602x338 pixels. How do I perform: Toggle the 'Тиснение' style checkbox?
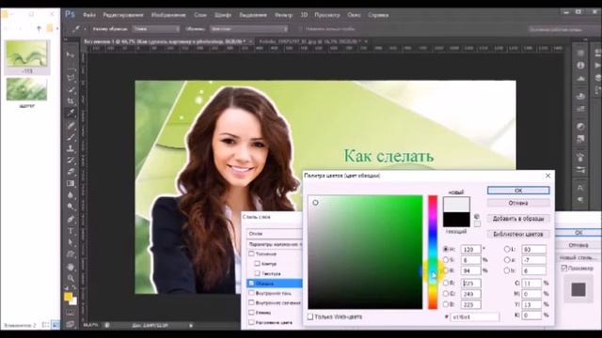tap(251, 253)
